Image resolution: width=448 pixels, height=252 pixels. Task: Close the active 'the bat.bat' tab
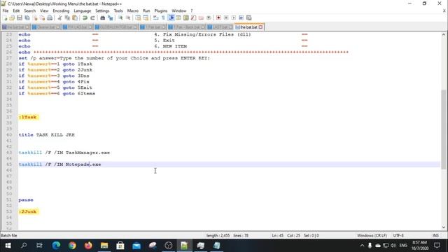coord(260,27)
